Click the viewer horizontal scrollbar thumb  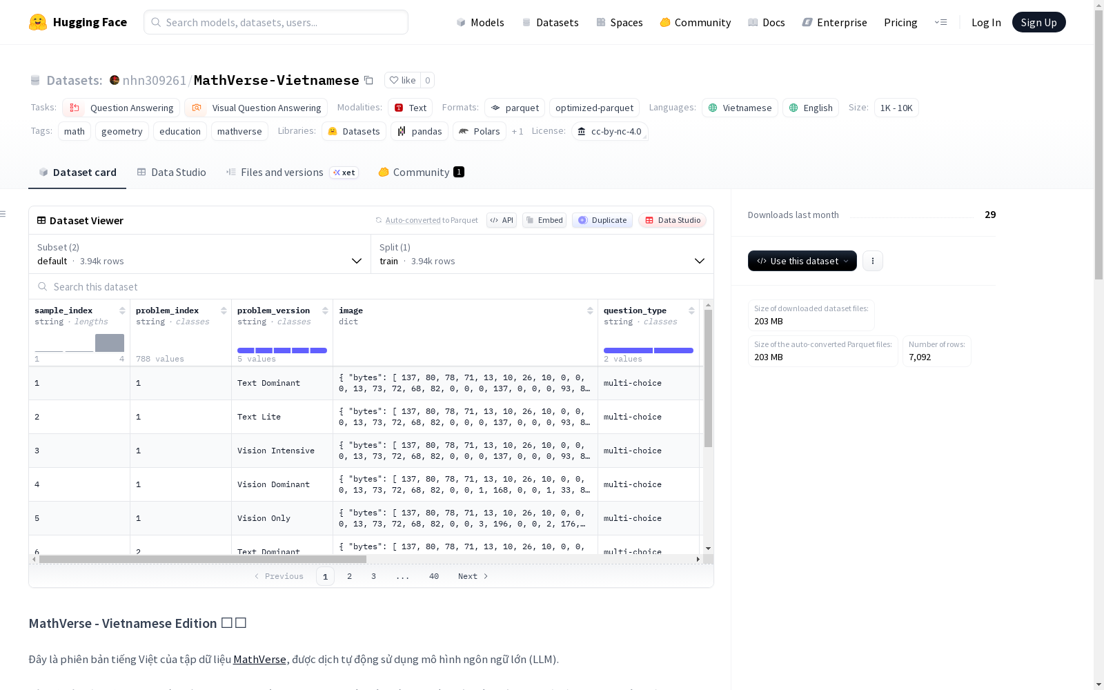pos(203,559)
